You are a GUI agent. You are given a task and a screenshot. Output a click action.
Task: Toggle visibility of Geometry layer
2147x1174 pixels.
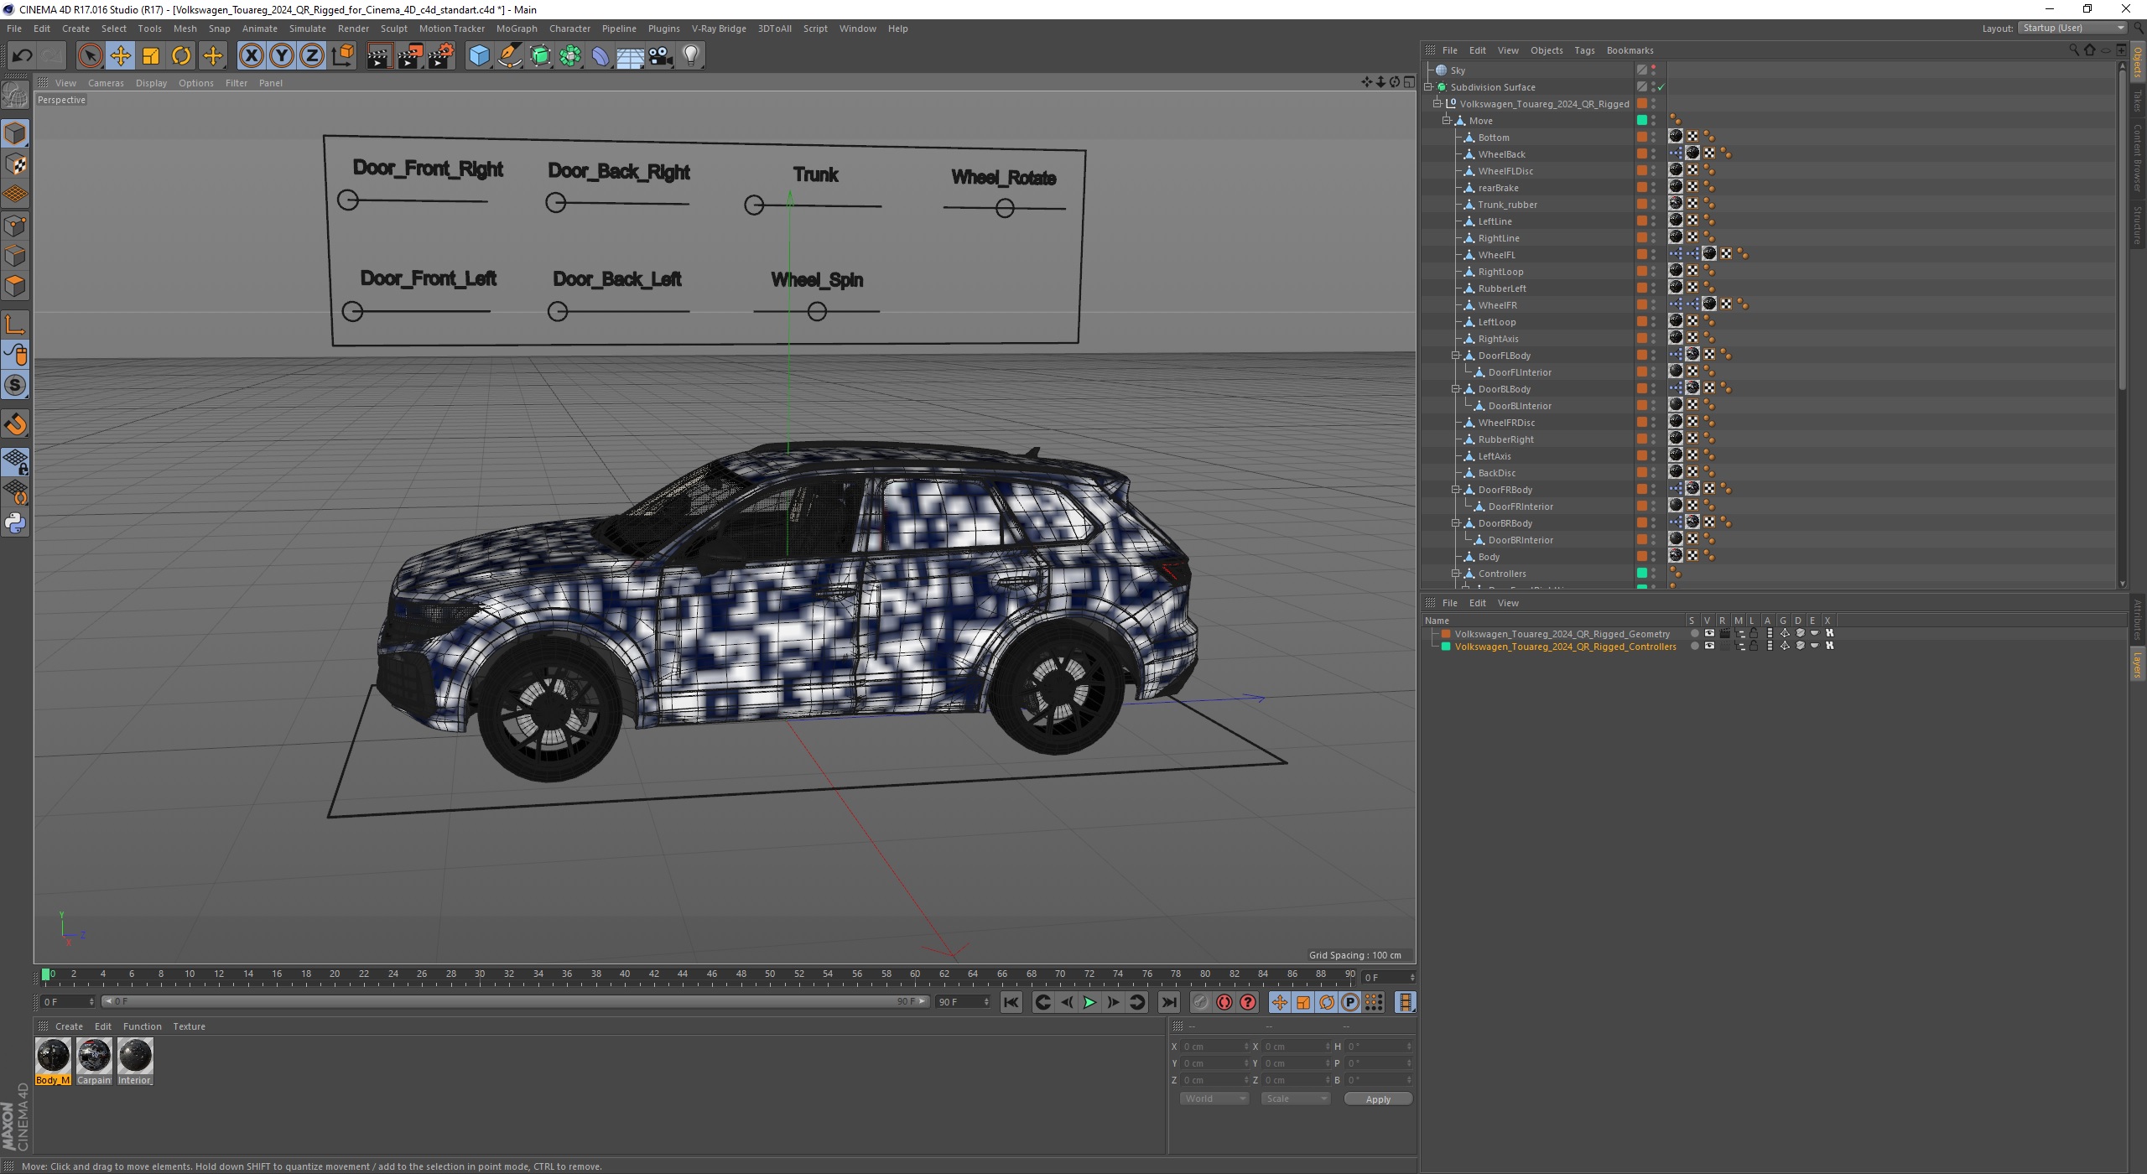(x=1708, y=634)
